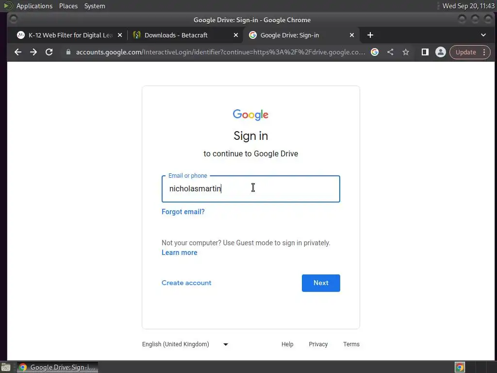497x373 pixels.
Task: Close the Google Drive: Sign-in tab
Action: [352, 35]
